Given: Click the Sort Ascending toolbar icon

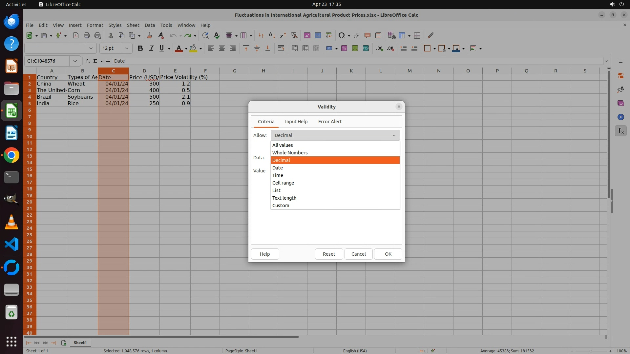Looking at the screenshot, I should (x=272, y=35).
